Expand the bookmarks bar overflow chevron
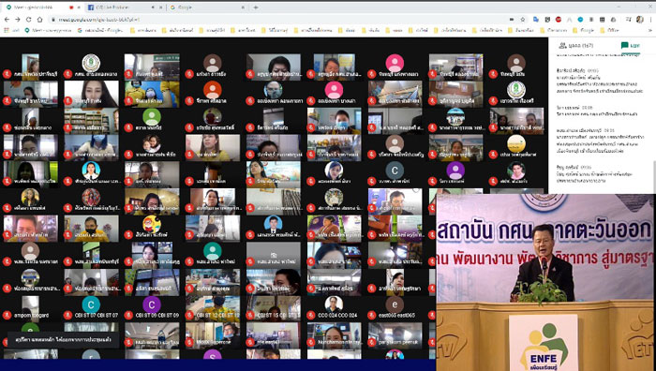Viewport: 656px width, 371px height. click(650, 30)
